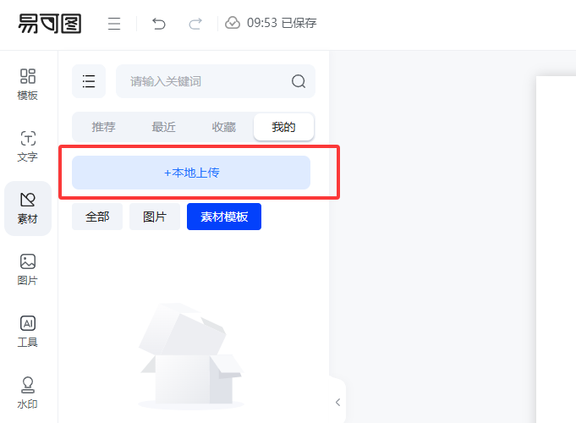Click the search magnifier icon

coord(299,81)
